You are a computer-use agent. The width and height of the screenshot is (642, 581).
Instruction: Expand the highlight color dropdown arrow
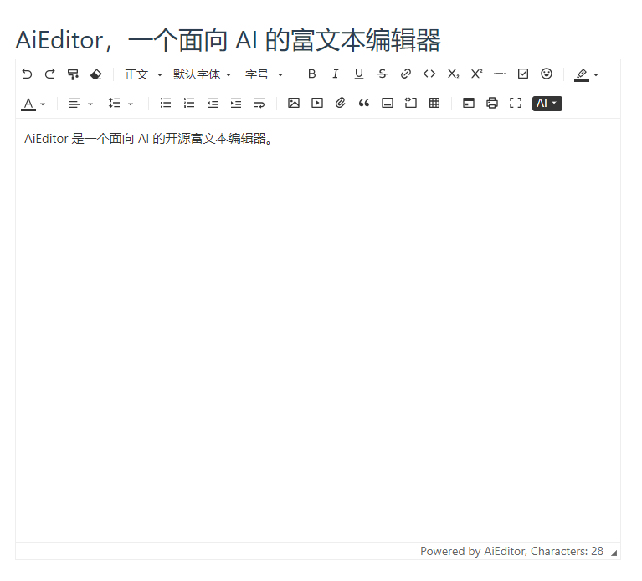[x=596, y=75]
